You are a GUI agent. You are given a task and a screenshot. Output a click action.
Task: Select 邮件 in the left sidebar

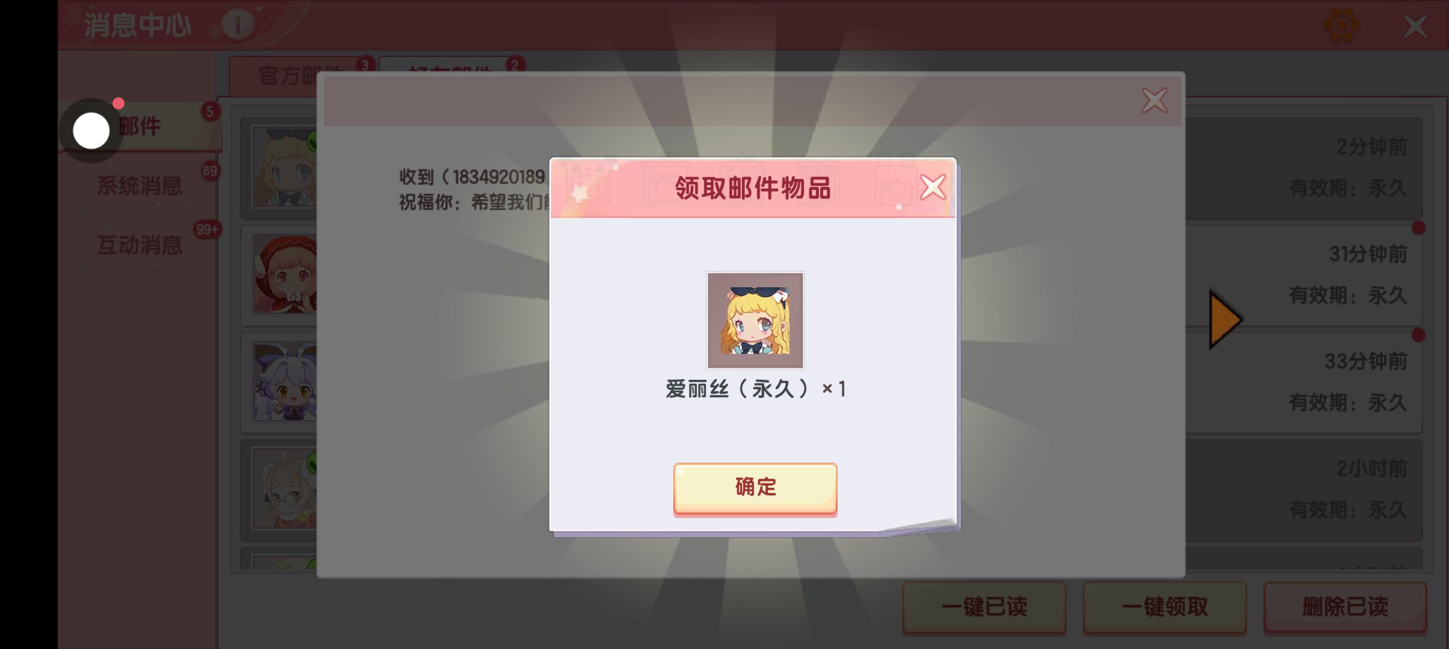(140, 126)
